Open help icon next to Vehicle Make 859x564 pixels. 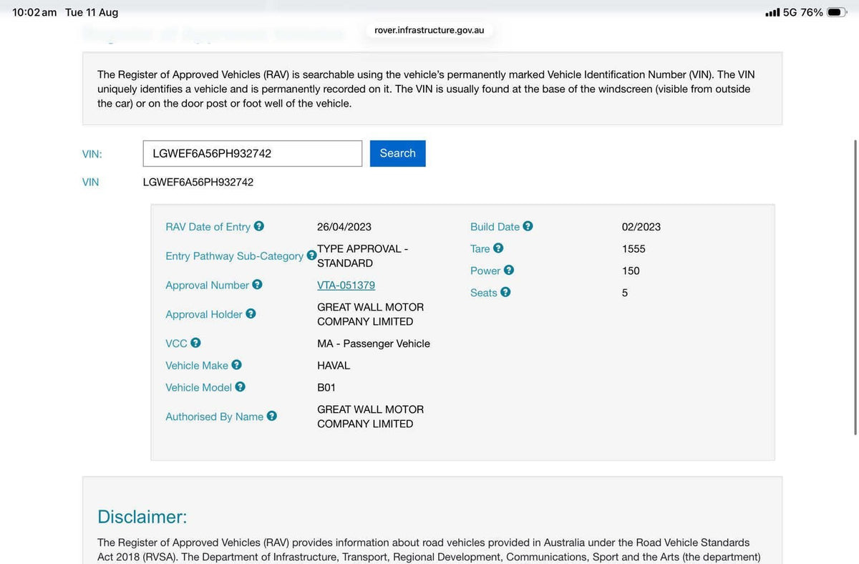[x=236, y=365]
